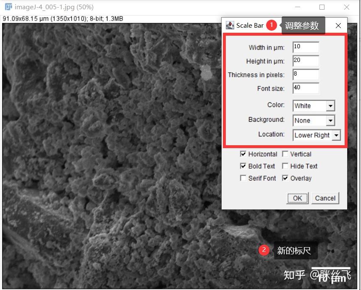Enable the Hide Text option

285,166
